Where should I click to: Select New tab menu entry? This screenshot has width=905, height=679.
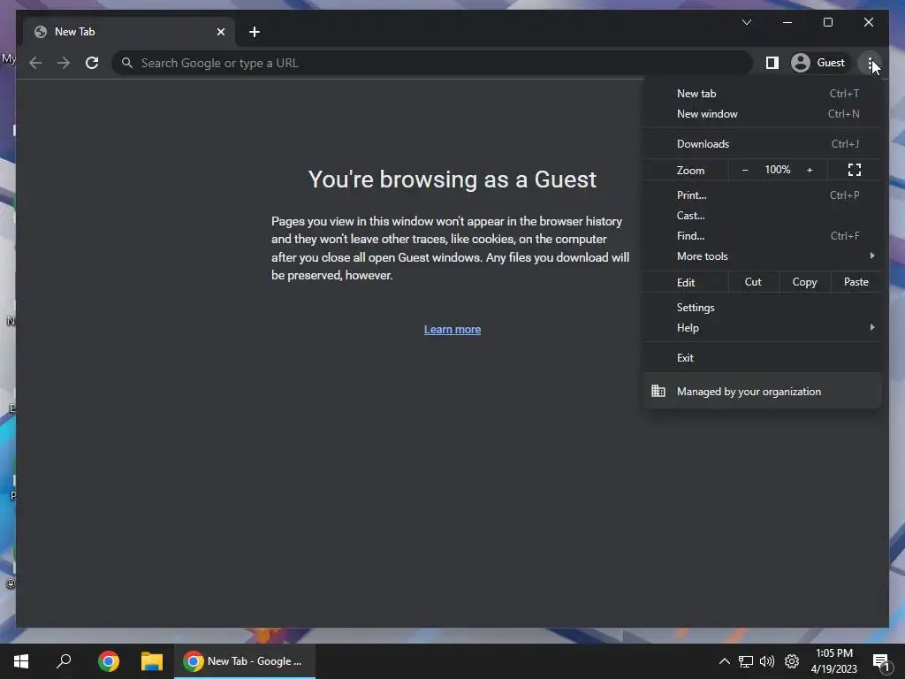[x=763, y=94]
